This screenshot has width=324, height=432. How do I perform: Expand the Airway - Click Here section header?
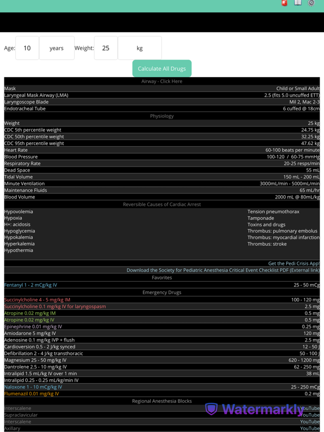point(162,81)
